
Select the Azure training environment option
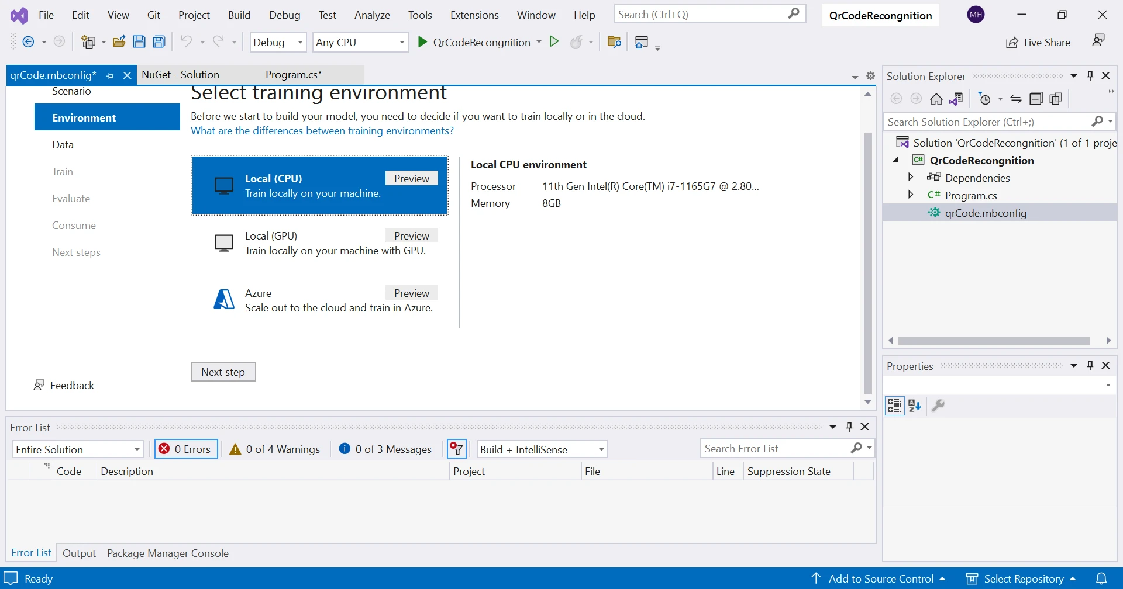319,300
